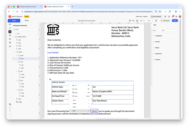The height and width of the screenshot is (128, 189).
Task: Toggle the row1 checkbox in hierarchy
Action: click(19, 71)
